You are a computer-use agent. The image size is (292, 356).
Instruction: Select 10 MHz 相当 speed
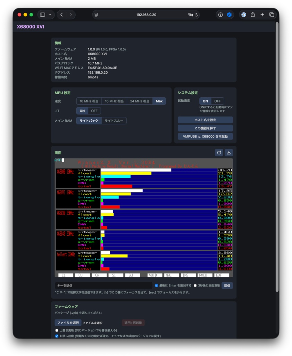coord(89,101)
